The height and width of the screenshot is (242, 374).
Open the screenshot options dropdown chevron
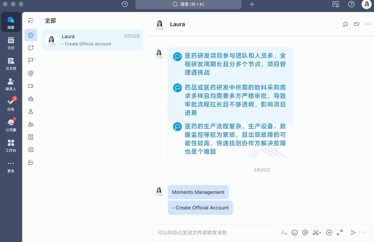[321, 232]
